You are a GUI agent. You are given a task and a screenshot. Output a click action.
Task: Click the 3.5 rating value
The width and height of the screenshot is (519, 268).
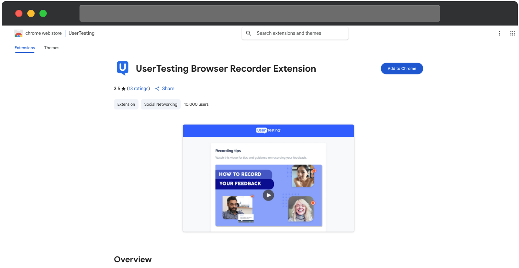coord(117,89)
